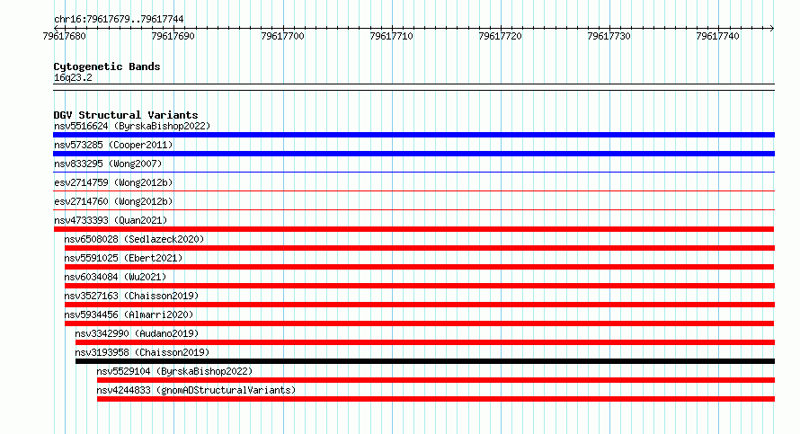Click ruler position 79617680
Screen dimensions: 800x434
click(65, 36)
